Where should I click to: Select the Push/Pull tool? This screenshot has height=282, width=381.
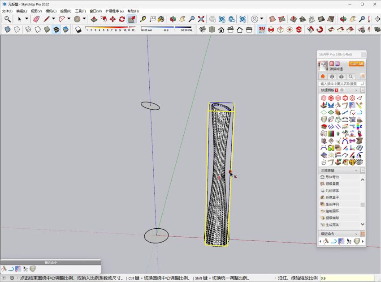(94, 19)
